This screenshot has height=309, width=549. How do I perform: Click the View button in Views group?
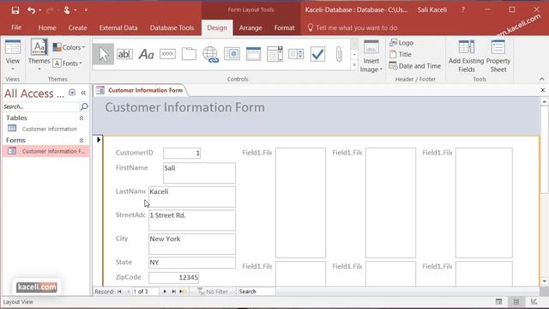pos(13,55)
